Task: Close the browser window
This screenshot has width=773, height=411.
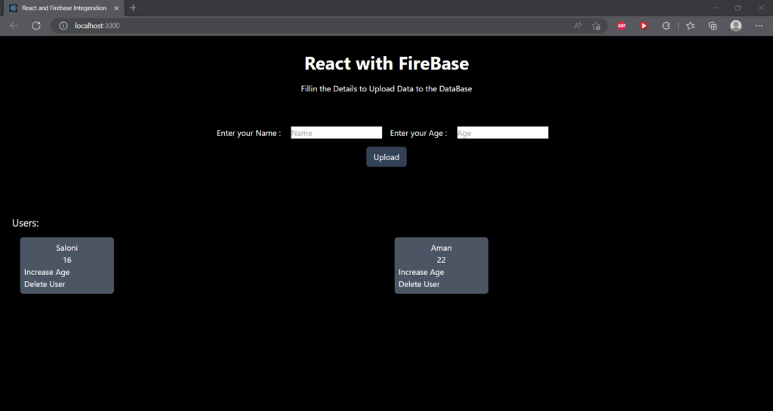Action: [761, 8]
